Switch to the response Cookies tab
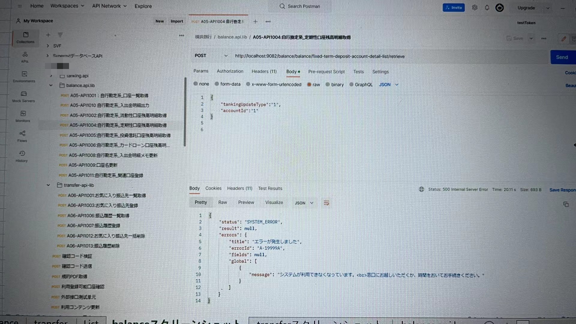Screen dimensions: 576x324 [213, 188]
